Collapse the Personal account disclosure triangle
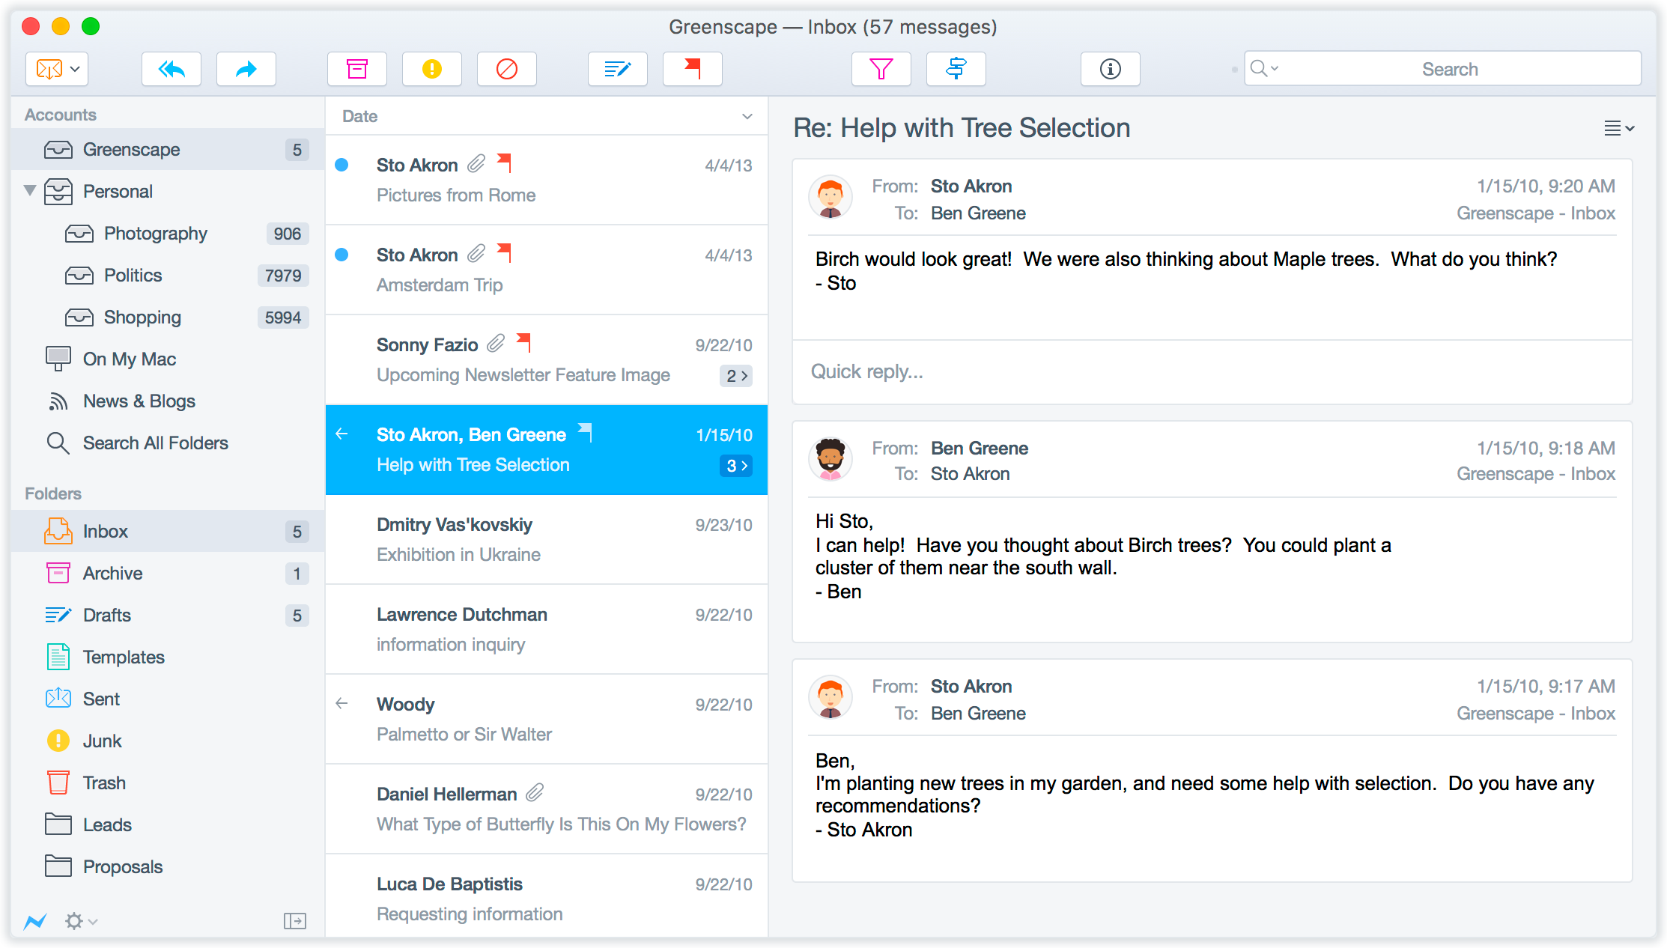This screenshot has width=1667, height=948. pos(30,191)
